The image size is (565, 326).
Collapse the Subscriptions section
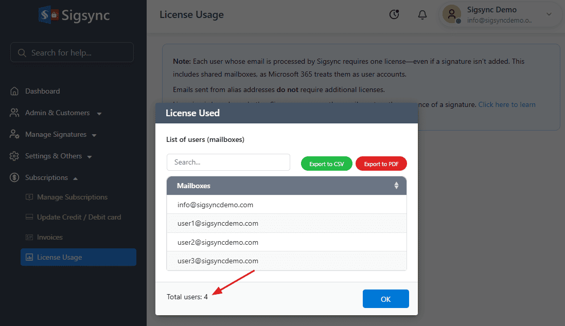click(76, 178)
